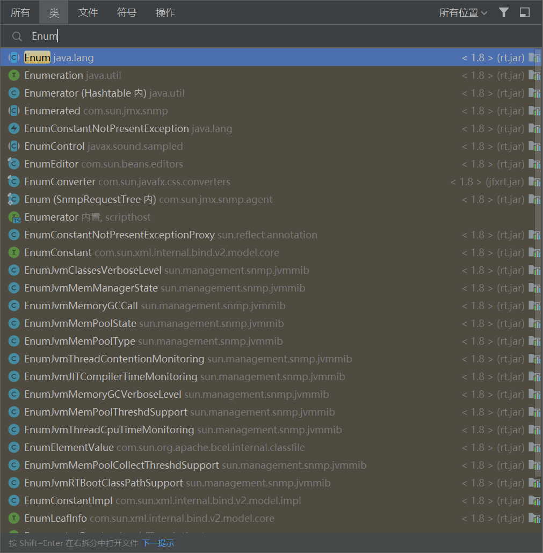Click library icon on EnumConstantImpl row
The image size is (543, 553).
click(x=534, y=500)
